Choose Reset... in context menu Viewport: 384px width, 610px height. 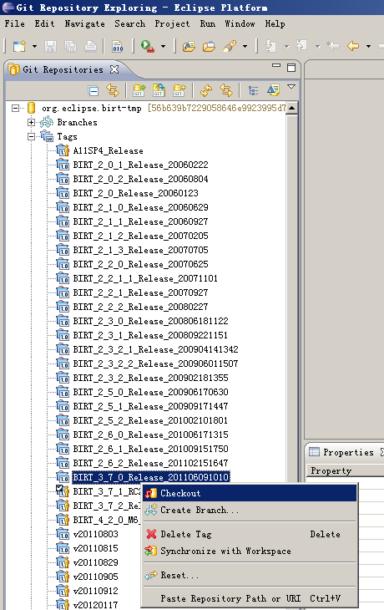pyautogui.click(x=250, y=575)
